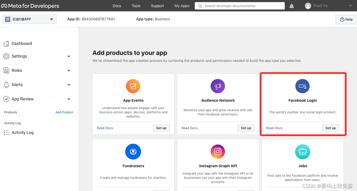357x191 pixels.
Task: Click the Jobs briefcase icon
Action: [x=302, y=152]
